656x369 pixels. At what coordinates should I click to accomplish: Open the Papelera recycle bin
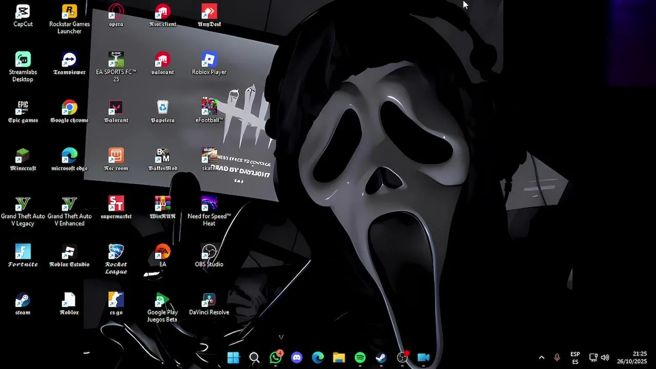click(x=162, y=112)
